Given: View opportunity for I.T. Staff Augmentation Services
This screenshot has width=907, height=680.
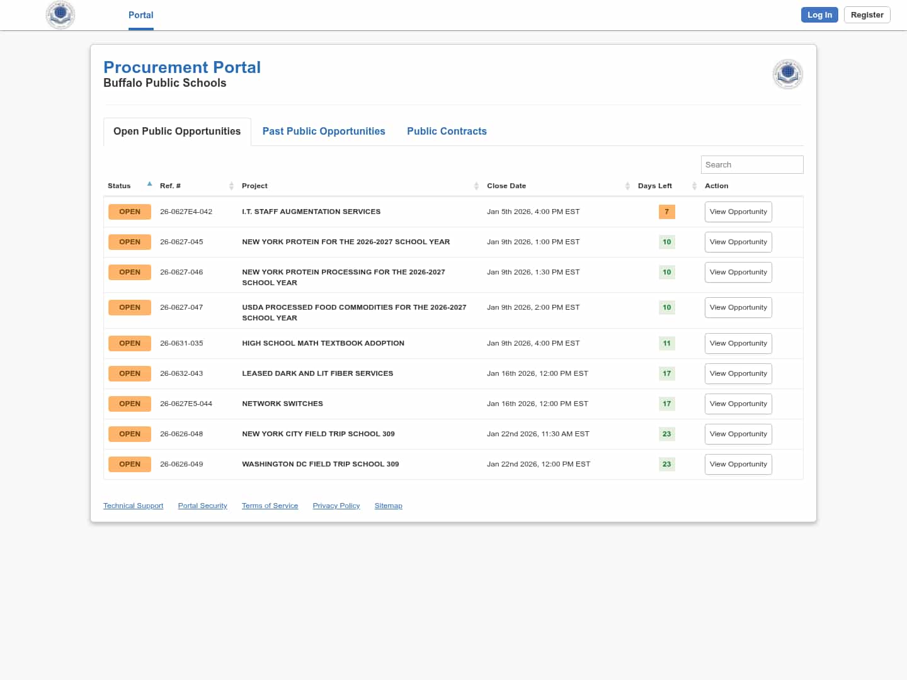Looking at the screenshot, I should click(x=738, y=212).
